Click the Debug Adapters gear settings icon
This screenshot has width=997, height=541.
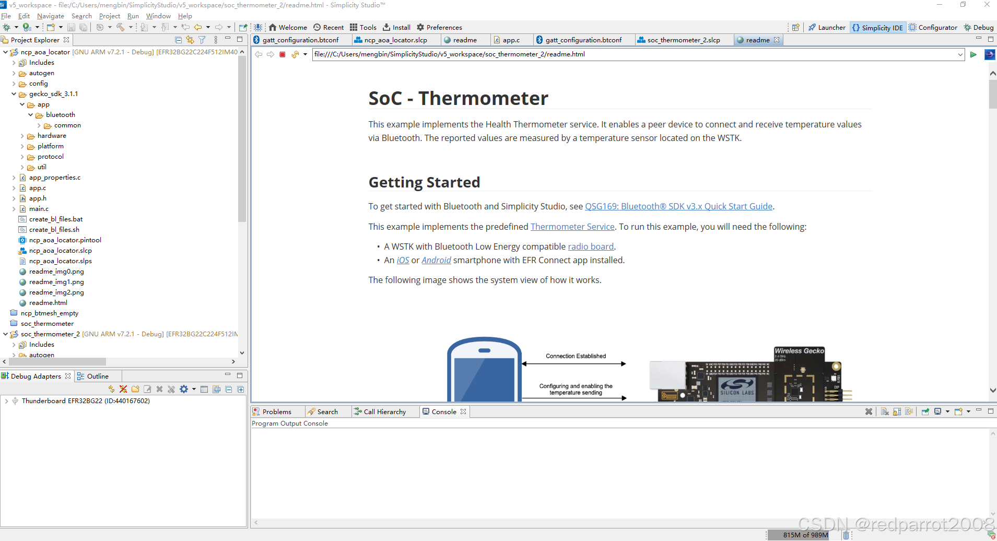pos(184,389)
